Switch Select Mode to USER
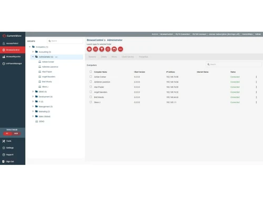The width and height of the screenshot is (263, 197). coord(16,133)
